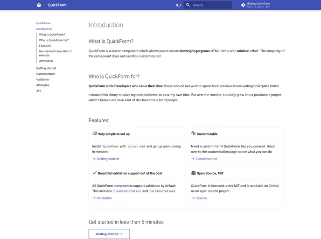The image size is (321, 239).
Task: Click the FluentValidation code link
Action: (127, 191)
